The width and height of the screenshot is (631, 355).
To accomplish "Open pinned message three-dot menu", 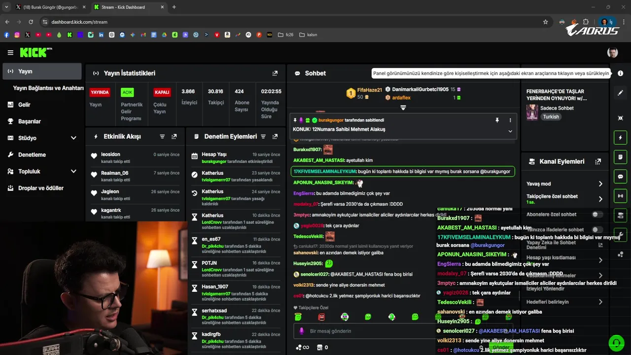I will [510, 120].
